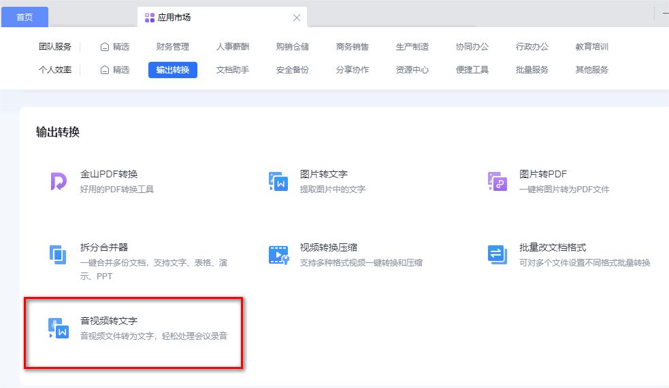This screenshot has height=388, width=669.
Task: Open the 便捷工具 category
Action: pyautogui.click(x=472, y=70)
